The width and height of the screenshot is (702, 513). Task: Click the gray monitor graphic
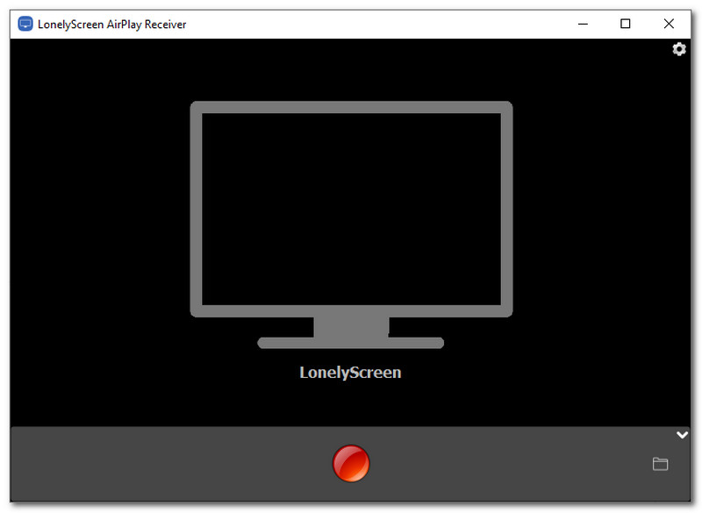pos(351,225)
